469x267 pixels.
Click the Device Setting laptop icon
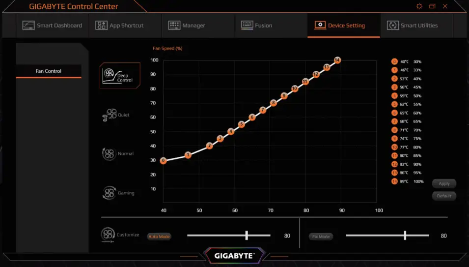(x=320, y=26)
